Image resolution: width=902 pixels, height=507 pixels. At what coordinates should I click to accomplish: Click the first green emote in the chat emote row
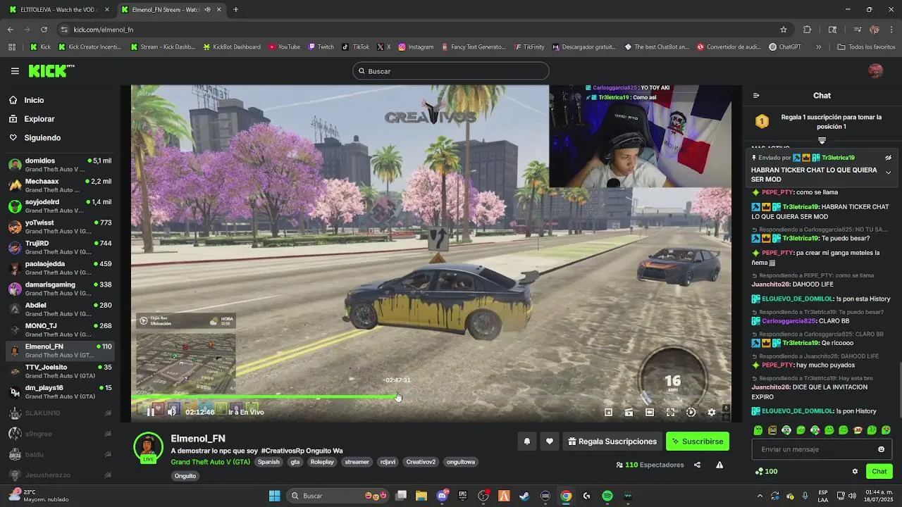(758, 430)
